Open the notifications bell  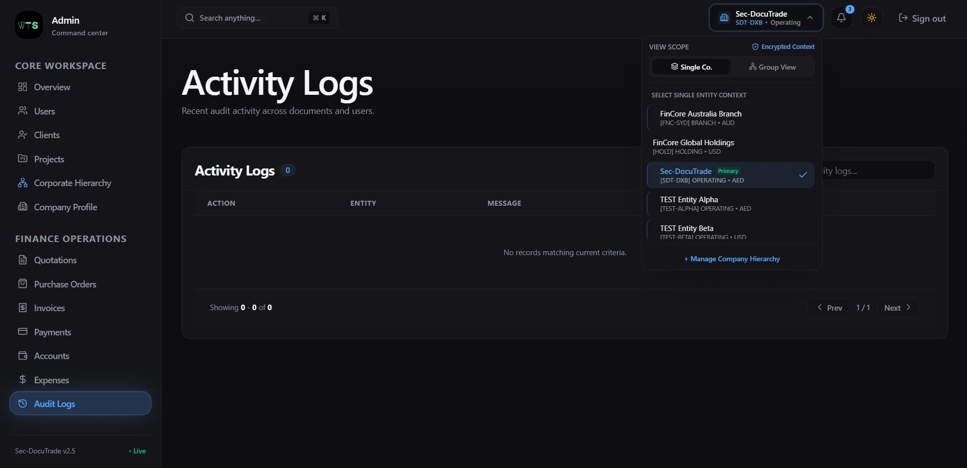pyautogui.click(x=841, y=18)
